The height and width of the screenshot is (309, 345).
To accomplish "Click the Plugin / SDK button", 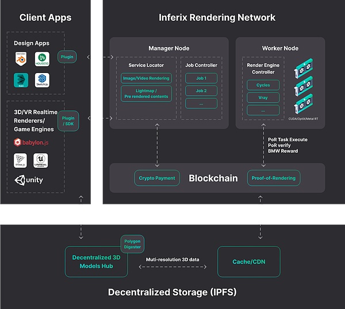I will click(x=68, y=121).
